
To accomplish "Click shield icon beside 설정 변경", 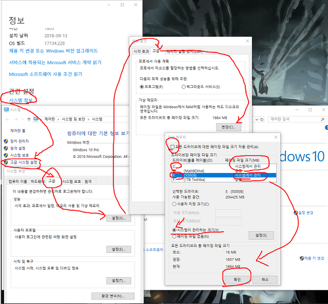I will pyautogui.click(x=296, y=213).
